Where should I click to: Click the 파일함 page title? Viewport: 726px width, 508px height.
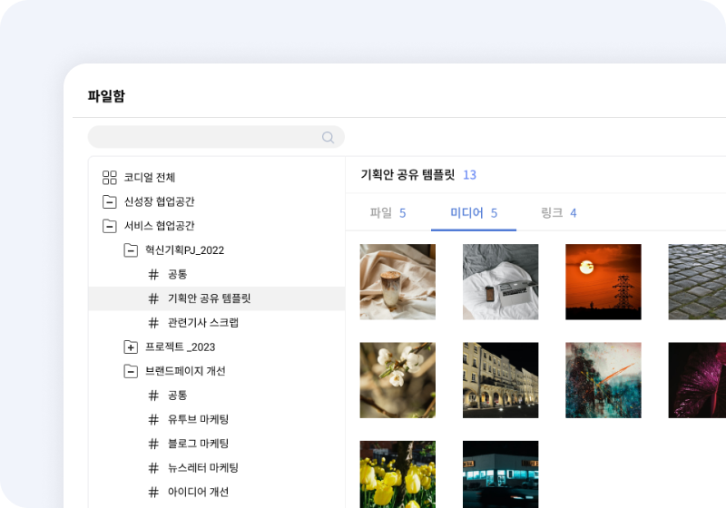(x=106, y=96)
